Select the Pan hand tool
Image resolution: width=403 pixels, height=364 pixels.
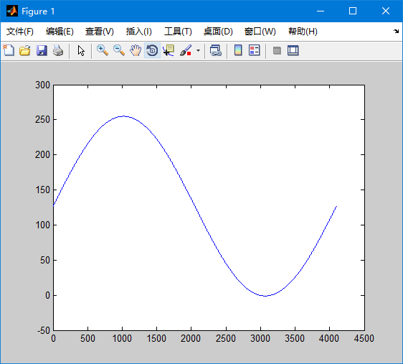click(136, 50)
